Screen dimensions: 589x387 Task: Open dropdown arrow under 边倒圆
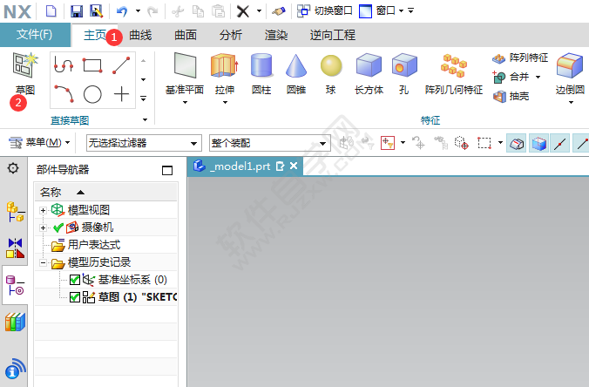[571, 102]
